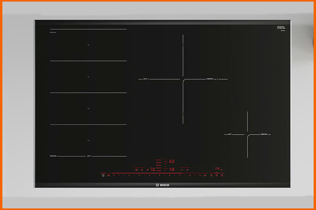Tap the left symbol above the 3 mark
316x210 pixels.
pyautogui.click(x=136, y=170)
